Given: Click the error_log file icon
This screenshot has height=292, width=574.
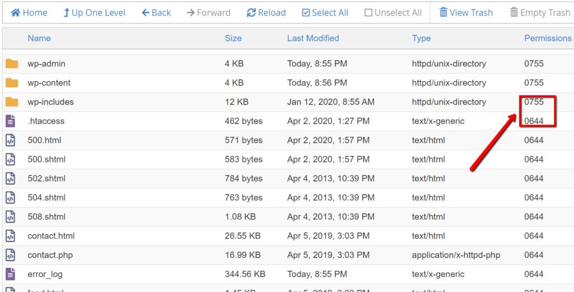Looking at the screenshot, I should point(10,274).
